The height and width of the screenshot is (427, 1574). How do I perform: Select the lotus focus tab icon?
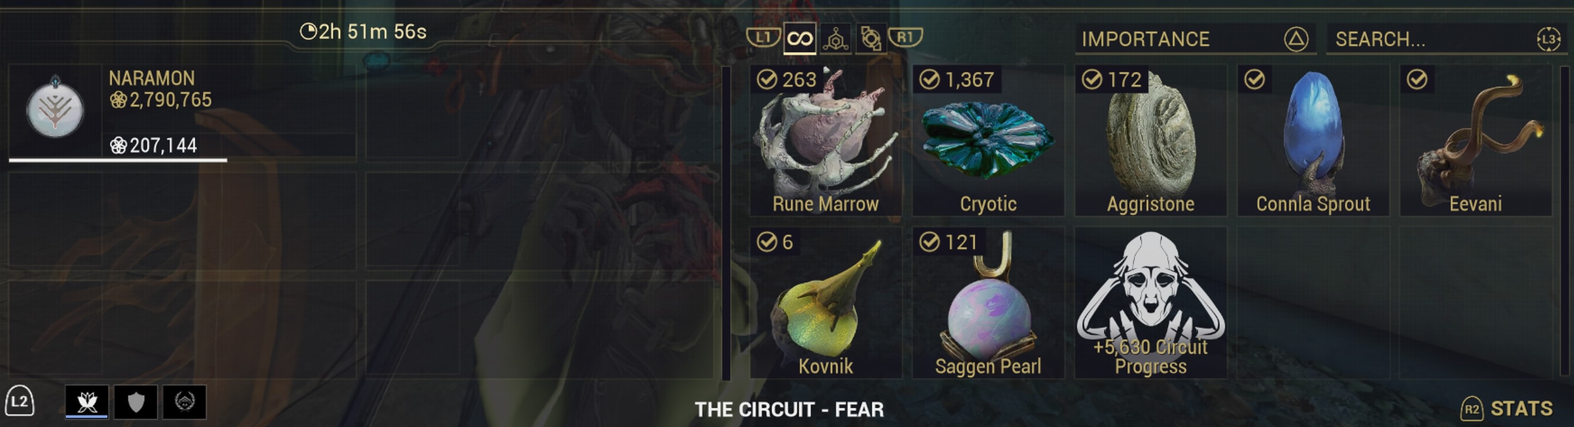coord(87,401)
